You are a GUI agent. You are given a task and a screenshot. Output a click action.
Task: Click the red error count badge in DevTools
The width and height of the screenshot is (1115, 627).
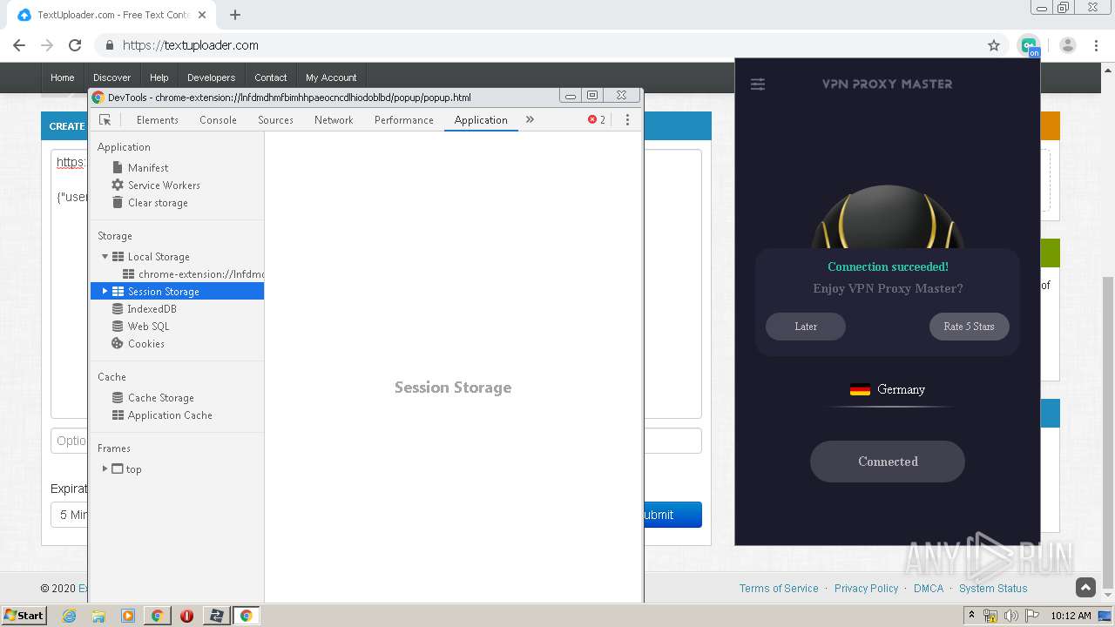click(x=597, y=120)
